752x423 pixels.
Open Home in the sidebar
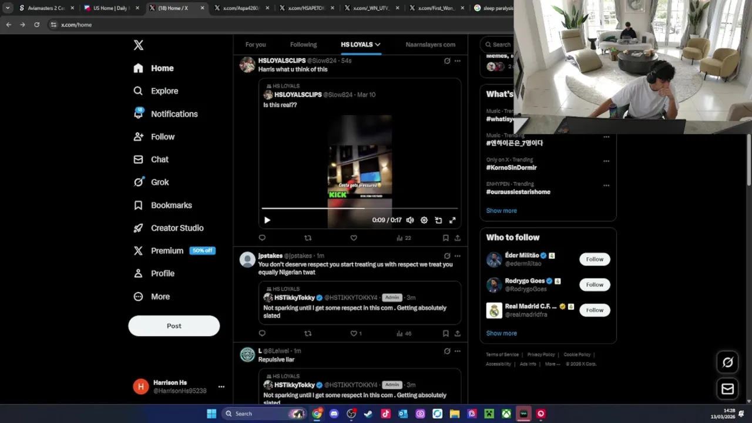(153, 68)
